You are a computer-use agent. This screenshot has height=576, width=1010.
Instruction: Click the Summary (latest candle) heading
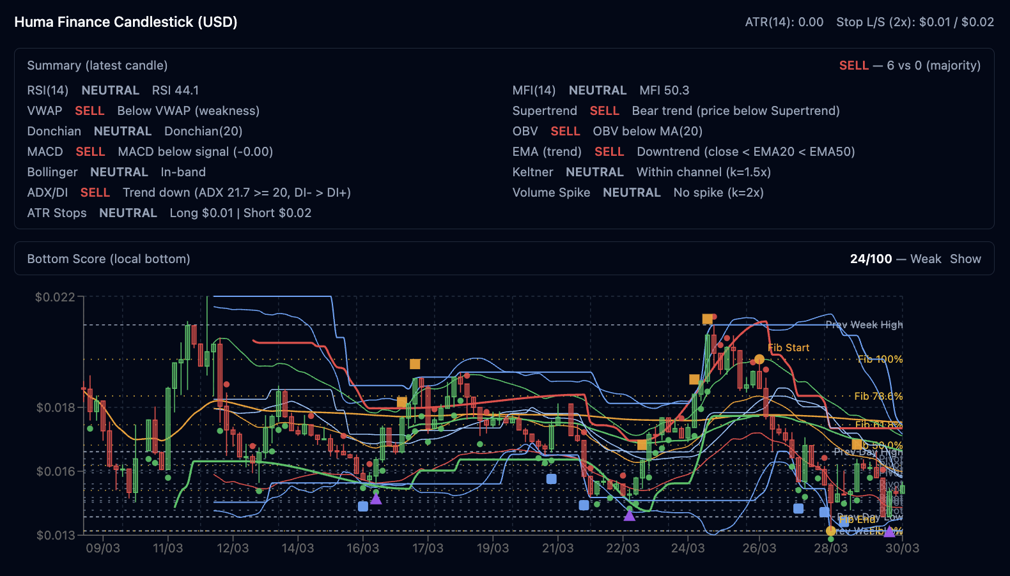[97, 65]
